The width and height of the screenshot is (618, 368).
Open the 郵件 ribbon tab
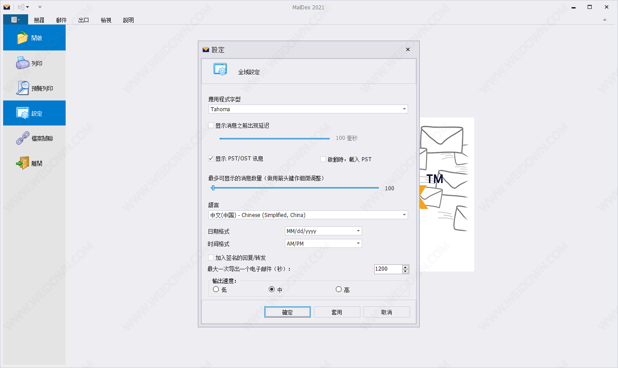pos(62,20)
